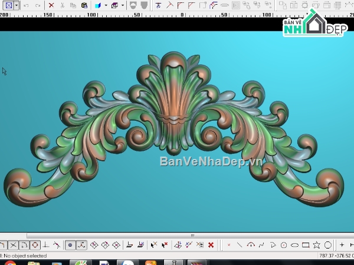Image resolution: width=354 pixels, height=265 pixels.
Task: Open the file explorer folder in taskbar
Action: pyautogui.click(x=34, y=263)
